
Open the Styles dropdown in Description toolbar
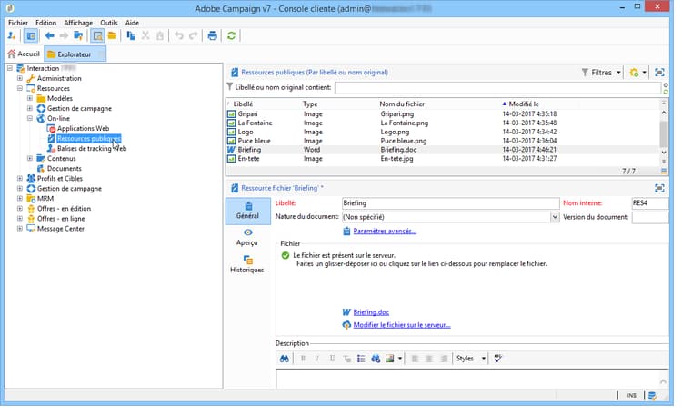coord(471,359)
